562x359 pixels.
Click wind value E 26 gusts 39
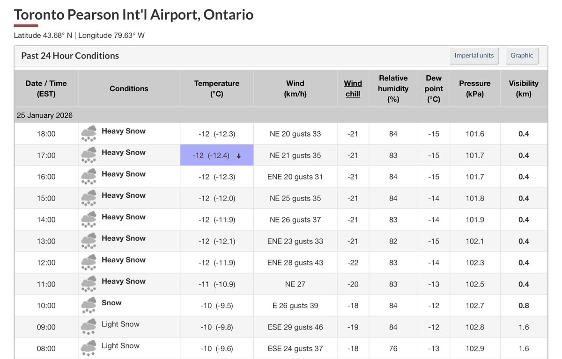tap(296, 306)
